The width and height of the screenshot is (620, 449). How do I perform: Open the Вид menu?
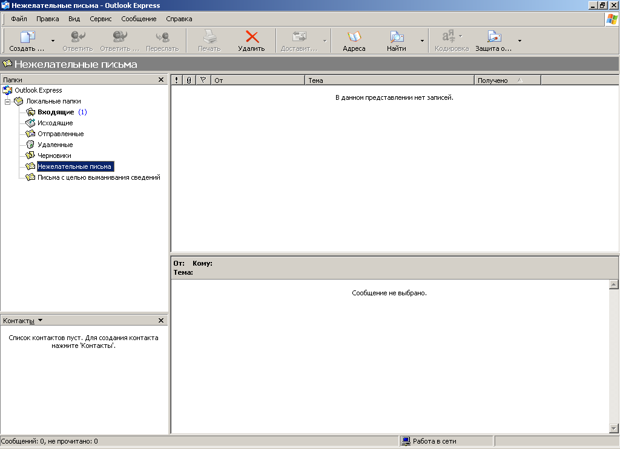tap(74, 19)
